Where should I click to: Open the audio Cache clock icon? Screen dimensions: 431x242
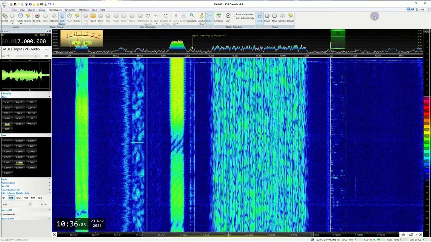click(20, 16)
